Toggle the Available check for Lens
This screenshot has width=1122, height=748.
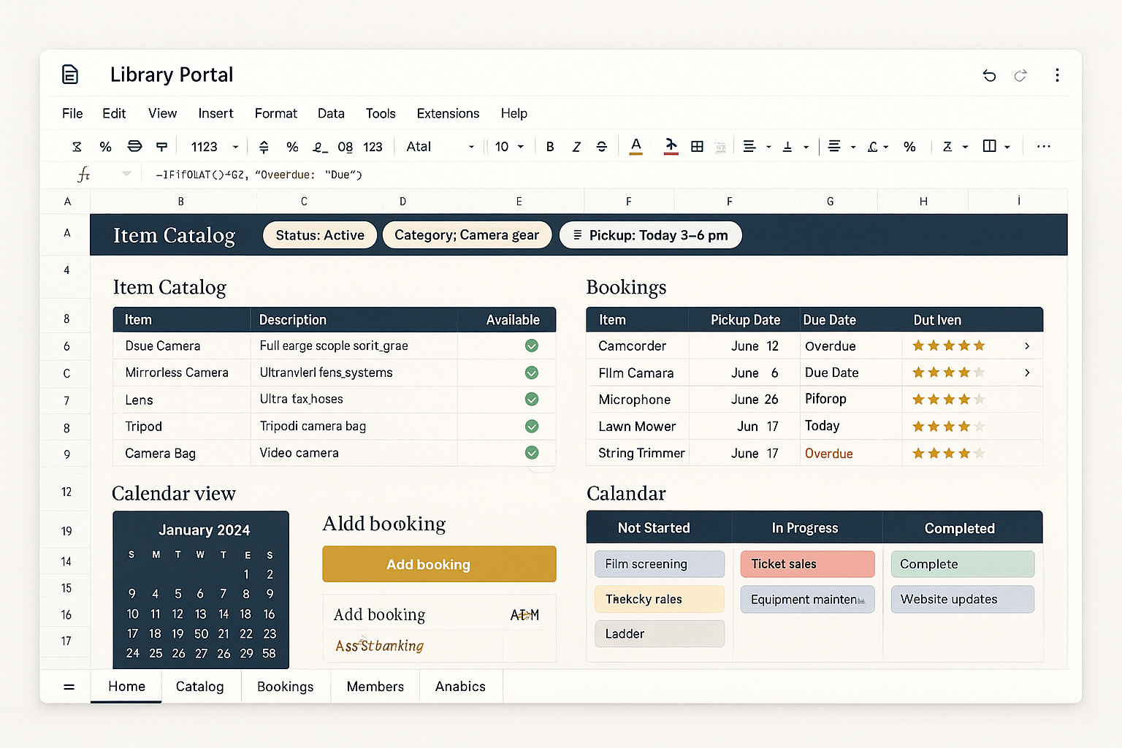pyautogui.click(x=532, y=399)
